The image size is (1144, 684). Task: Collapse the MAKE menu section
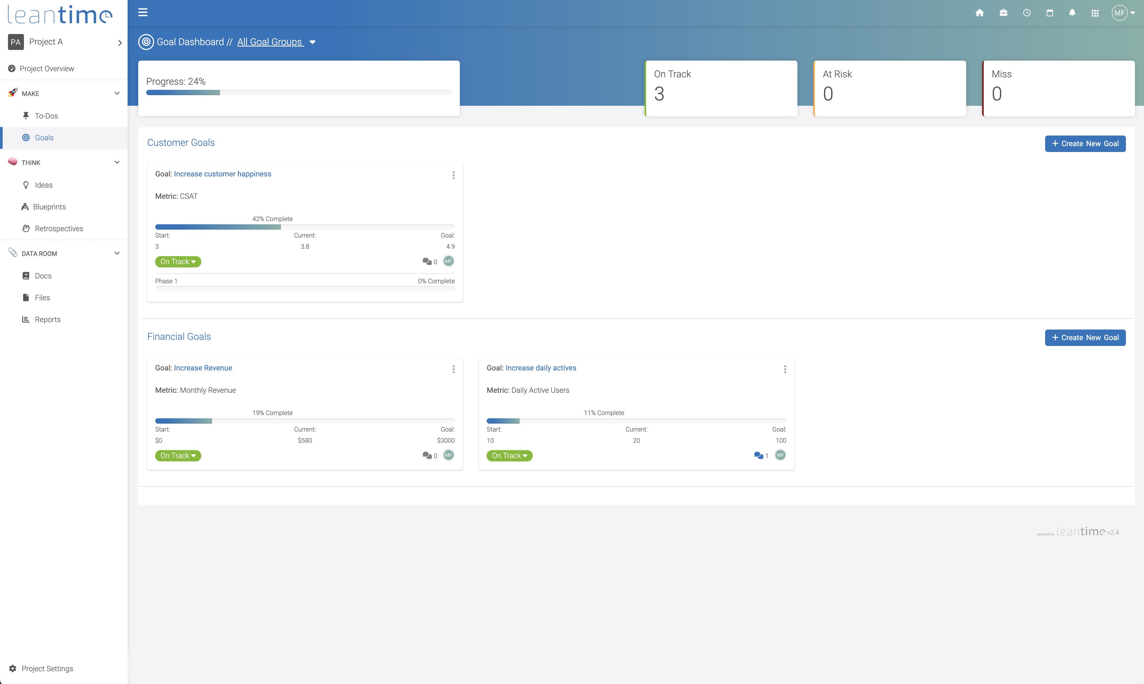(x=117, y=93)
